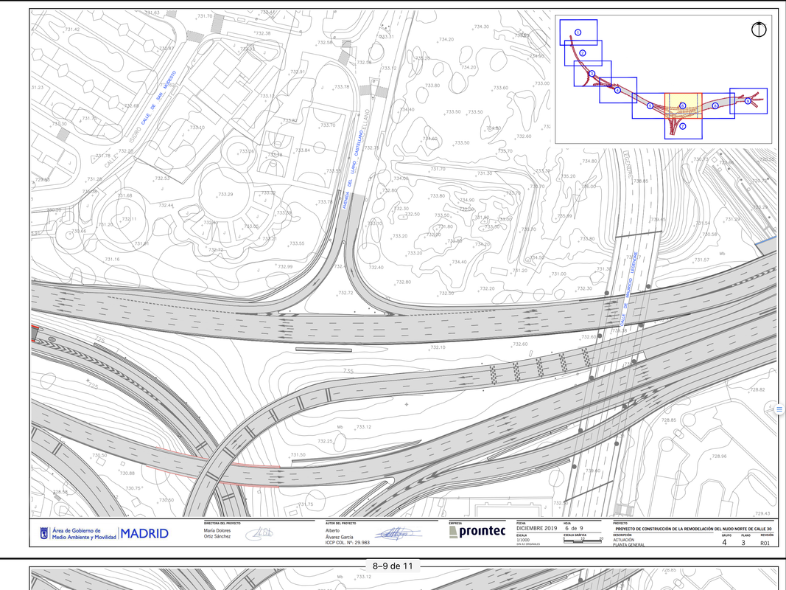Click the north arrow compass symbol
786x590 pixels.
759,29
